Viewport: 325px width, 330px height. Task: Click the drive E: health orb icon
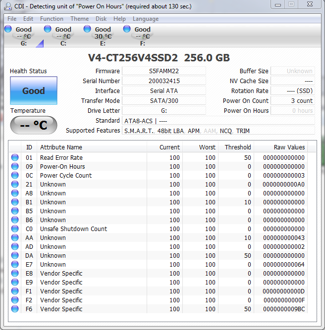tap(87, 29)
